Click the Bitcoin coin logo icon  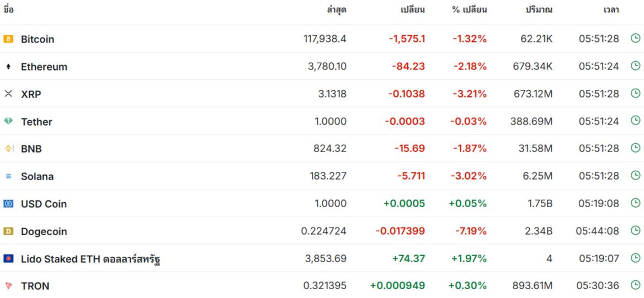pyautogui.click(x=8, y=39)
